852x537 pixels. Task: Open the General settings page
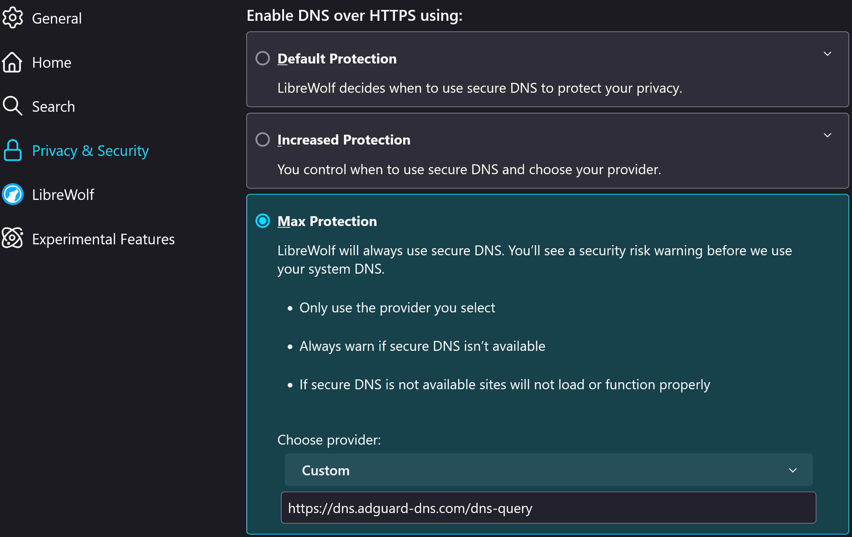tap(57, 18)
